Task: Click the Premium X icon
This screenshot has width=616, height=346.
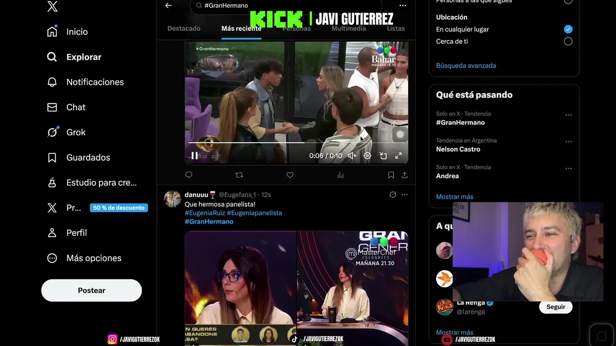Action: pos(52,208)
